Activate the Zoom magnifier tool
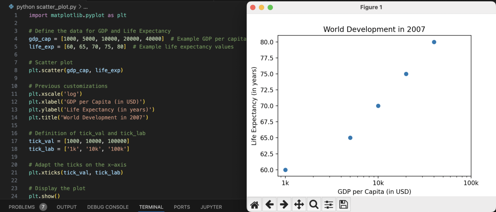This screenshot has height=212, width=496. point(314,205)
